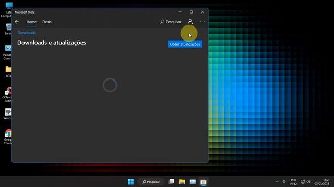The image size is (334, 187).
Task: Open the clock and date flyout
Action: [x=322, y=182]
